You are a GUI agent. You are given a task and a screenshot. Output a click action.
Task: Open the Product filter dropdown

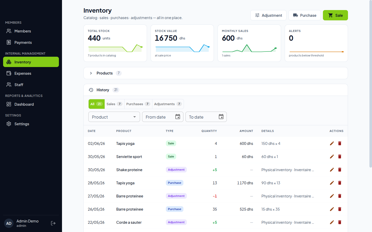click(x=114, y=117)
